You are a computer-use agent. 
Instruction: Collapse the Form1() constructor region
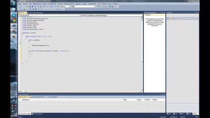(21, 40)
